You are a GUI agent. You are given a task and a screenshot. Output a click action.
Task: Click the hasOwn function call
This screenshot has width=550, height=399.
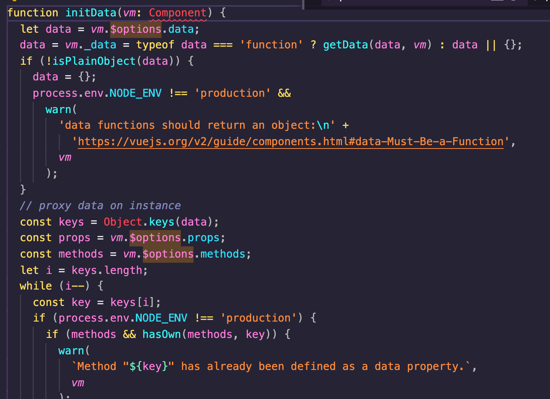point(162,334)
